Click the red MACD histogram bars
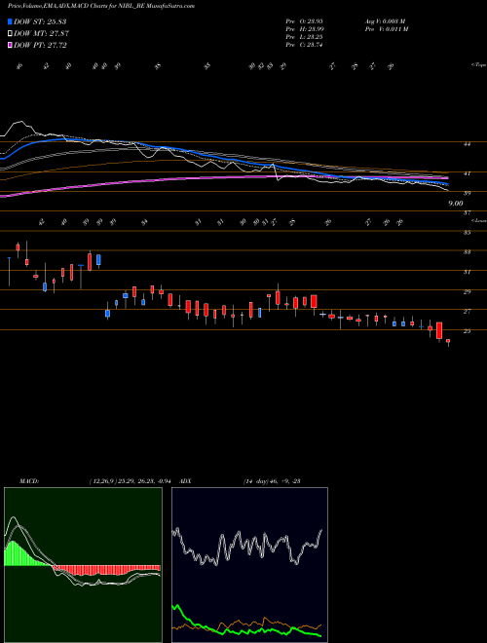Viewport: 487px width, 643px height. (x=106, y=570)
